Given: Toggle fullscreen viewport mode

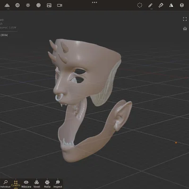Looking at the screenshot, I should [x=185, y=19].
